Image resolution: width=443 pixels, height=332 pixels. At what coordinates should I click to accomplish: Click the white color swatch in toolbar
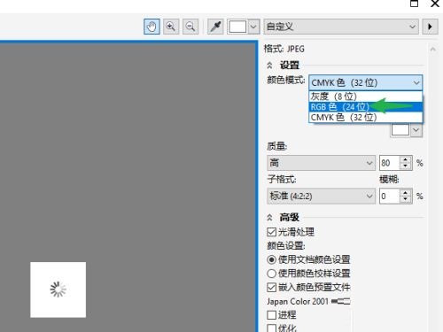pyautogui.click(x=237, y=27)
